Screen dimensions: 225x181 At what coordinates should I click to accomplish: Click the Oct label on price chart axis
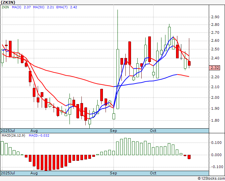(153, 131)
